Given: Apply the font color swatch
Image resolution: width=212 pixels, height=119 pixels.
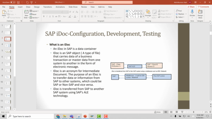Looking at the screenshot, I should click(75, 17).
